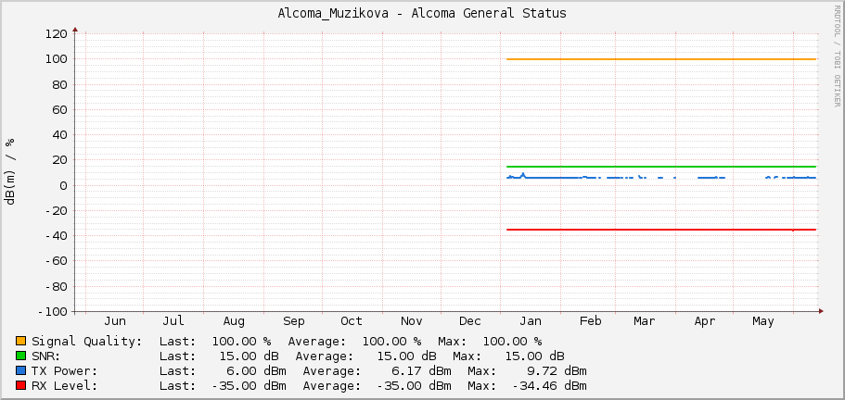Click the TX Power legend label
Screen dimensions: 845x400
65,371
